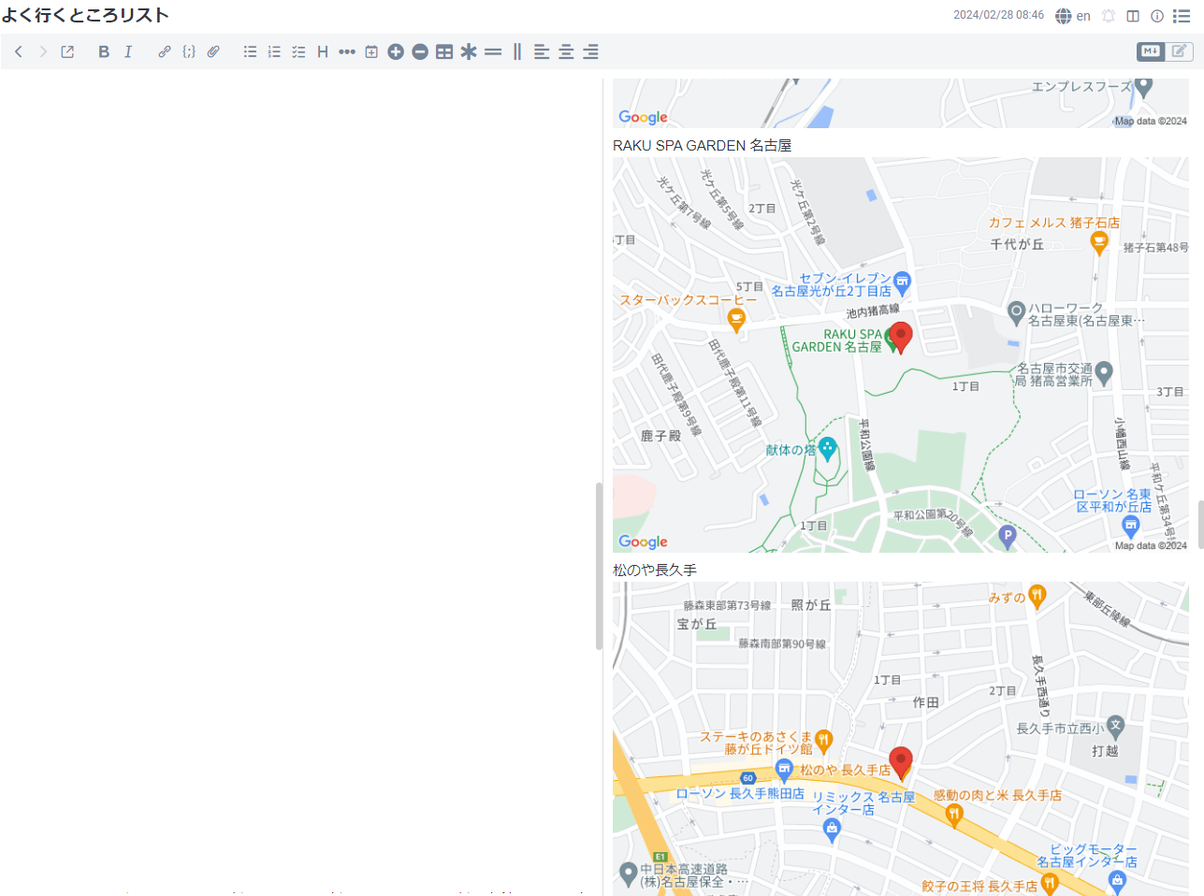This screenshot has width=1204, height=896.
Task: Click the editor pane vertical scrollbar
Action: pos(599,566)
